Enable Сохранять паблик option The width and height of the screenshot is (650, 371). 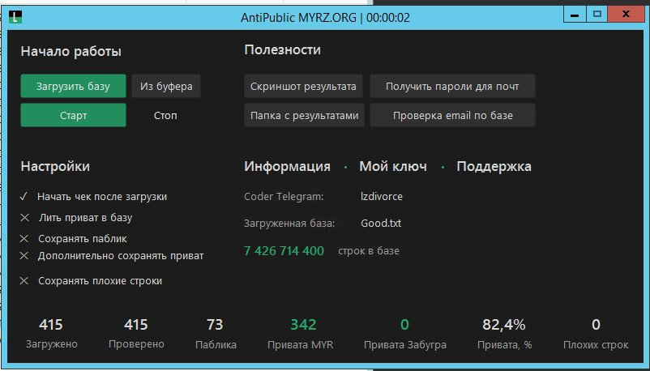tap(24, 239)
